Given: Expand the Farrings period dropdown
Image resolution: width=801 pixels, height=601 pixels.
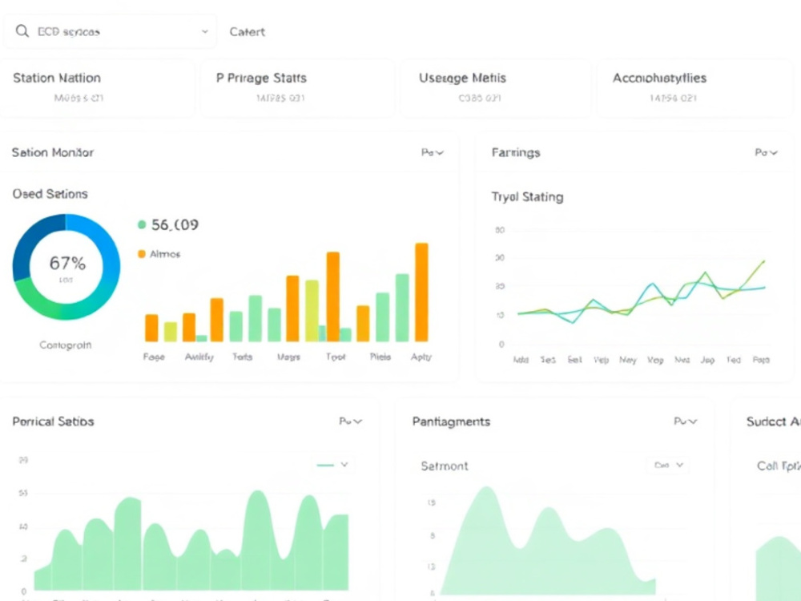Looking at the screenshot, I should point(766,152).
